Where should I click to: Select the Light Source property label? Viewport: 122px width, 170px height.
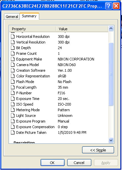tap(26, 116)
